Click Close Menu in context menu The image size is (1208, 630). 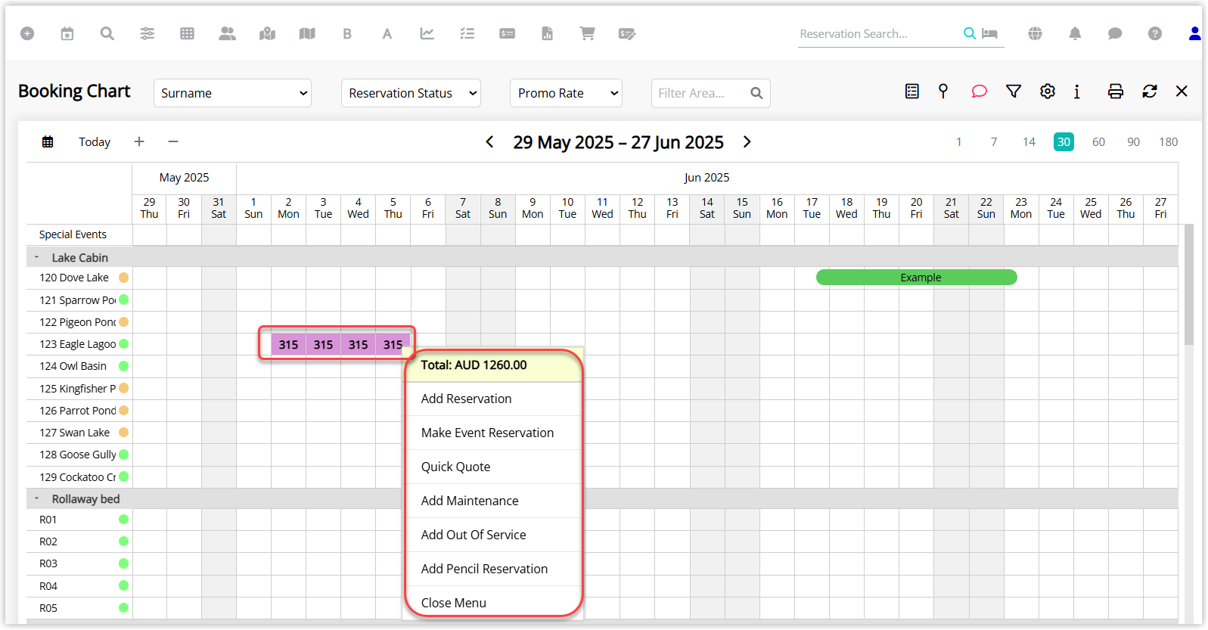coord(494,603)
